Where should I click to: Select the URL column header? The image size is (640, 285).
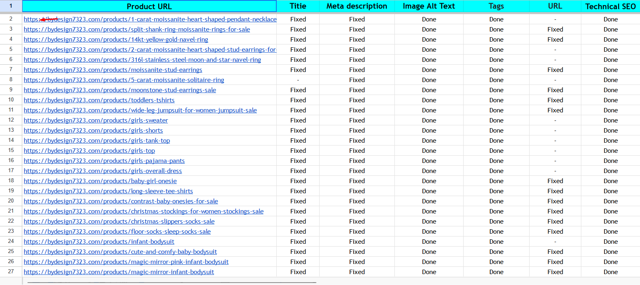[555, 6]
